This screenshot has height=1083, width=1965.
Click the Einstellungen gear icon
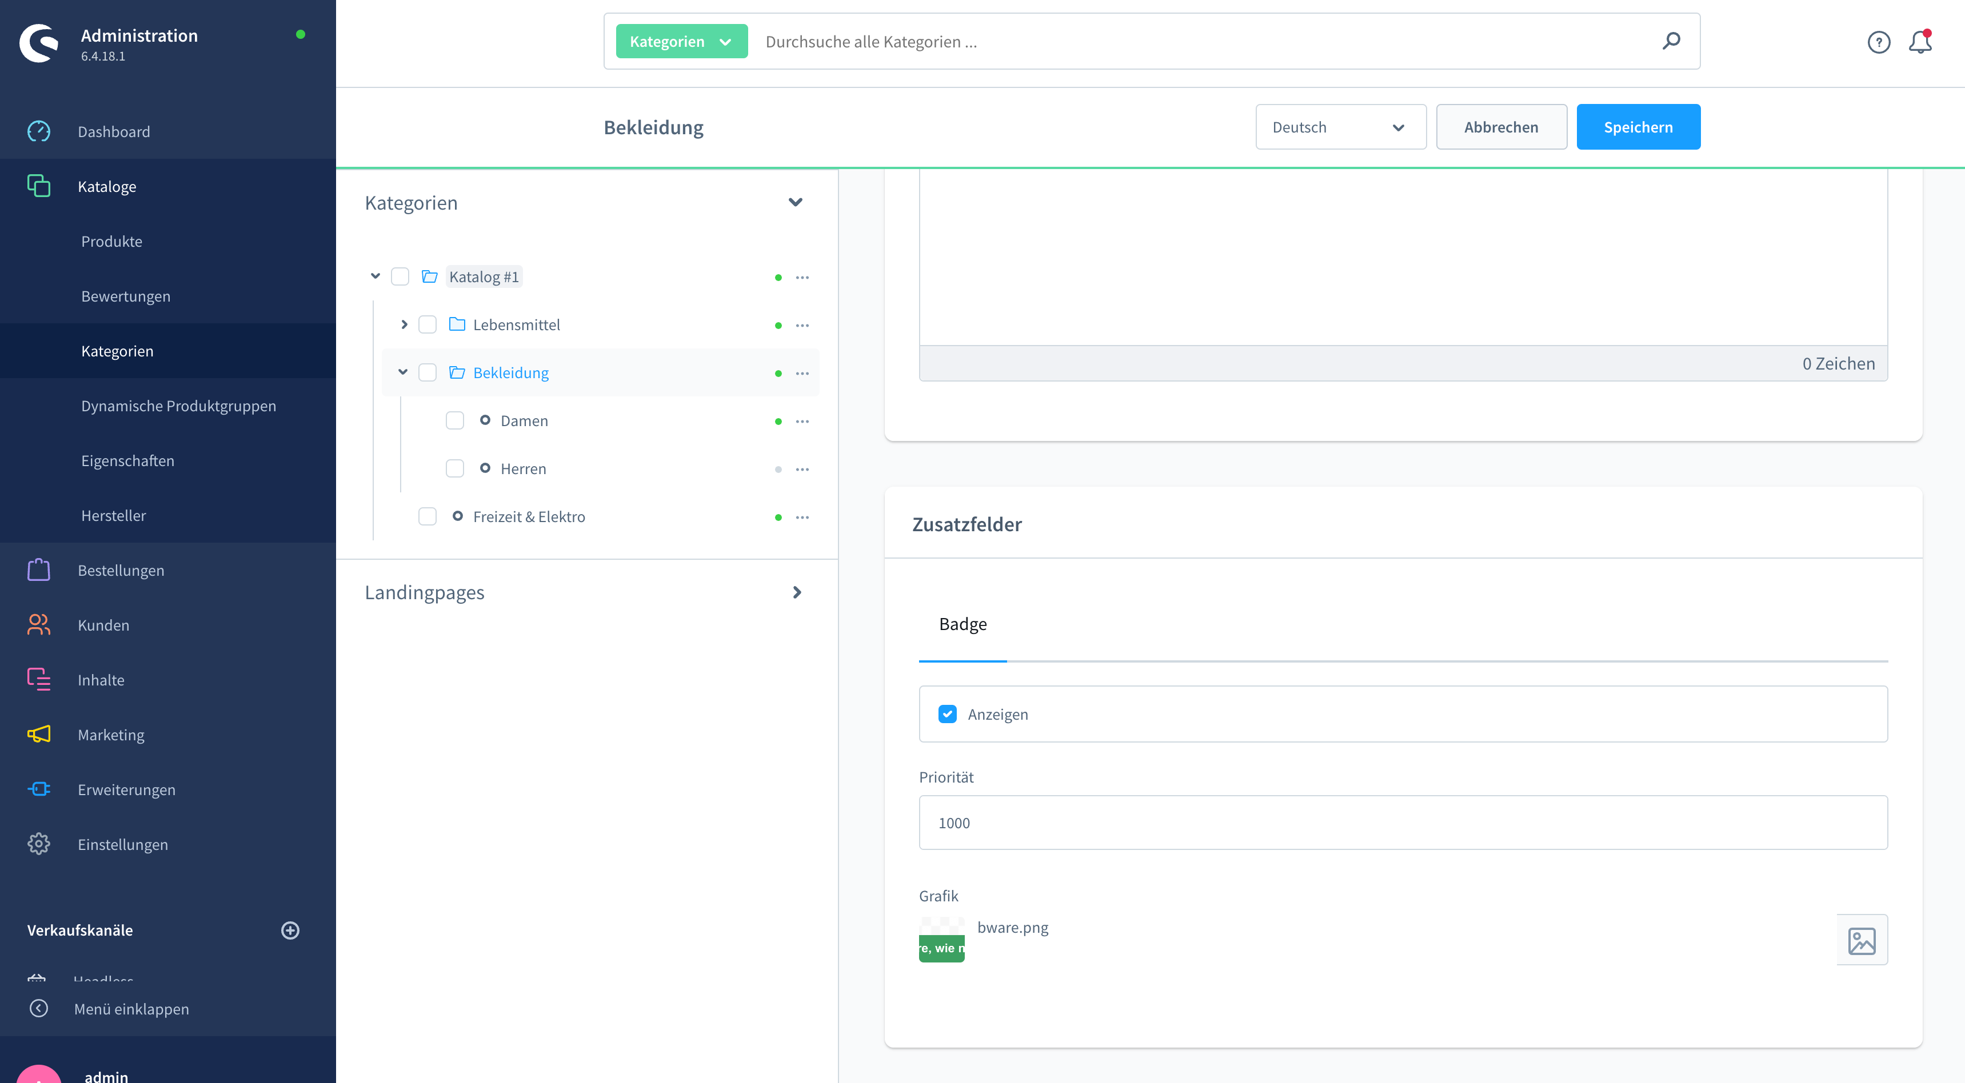[39, 844]
